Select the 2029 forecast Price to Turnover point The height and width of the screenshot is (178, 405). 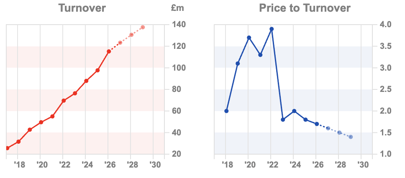click(x=351, y=137)
